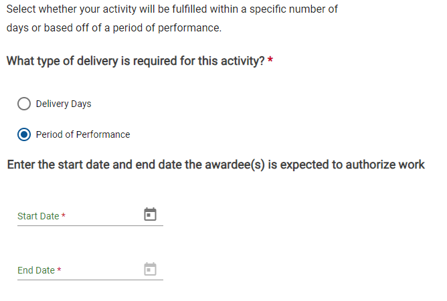Choose the Period of Performance radio button

point(24,134)
